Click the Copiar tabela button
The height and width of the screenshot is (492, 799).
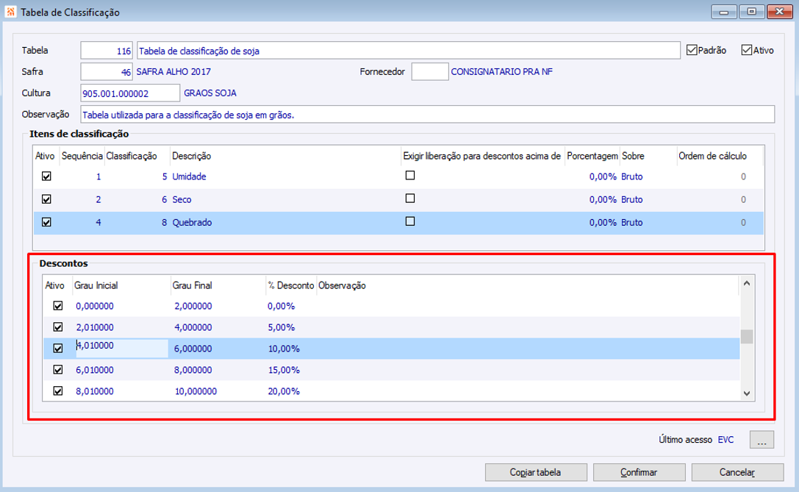(536, 472)
